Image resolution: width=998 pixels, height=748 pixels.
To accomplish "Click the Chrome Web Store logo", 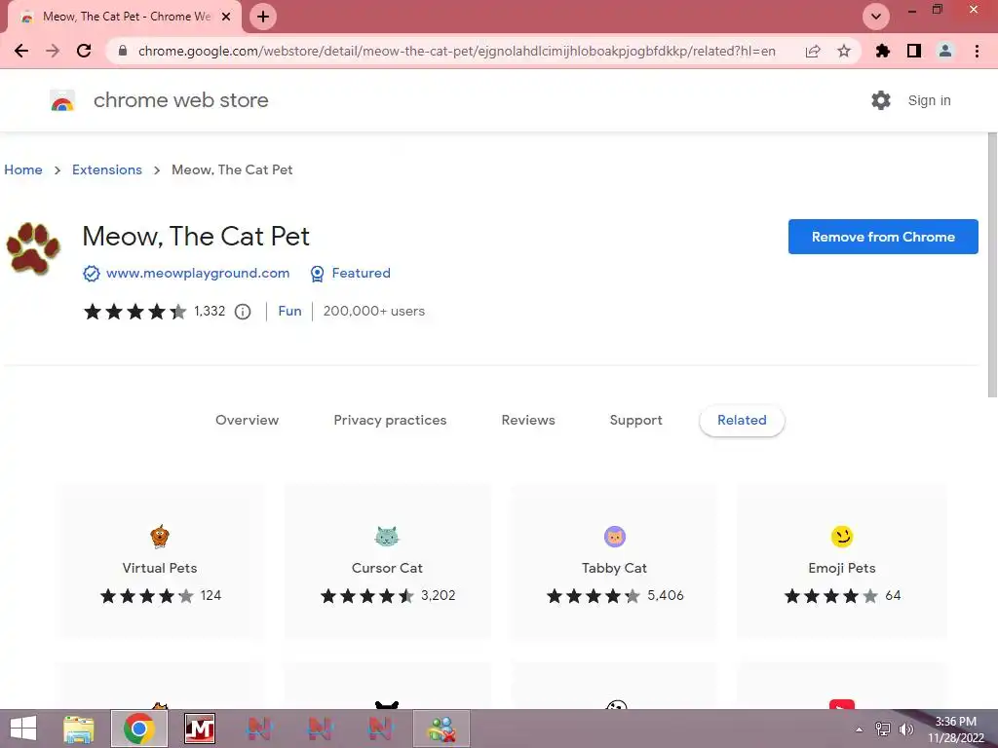I will [62, 100].
